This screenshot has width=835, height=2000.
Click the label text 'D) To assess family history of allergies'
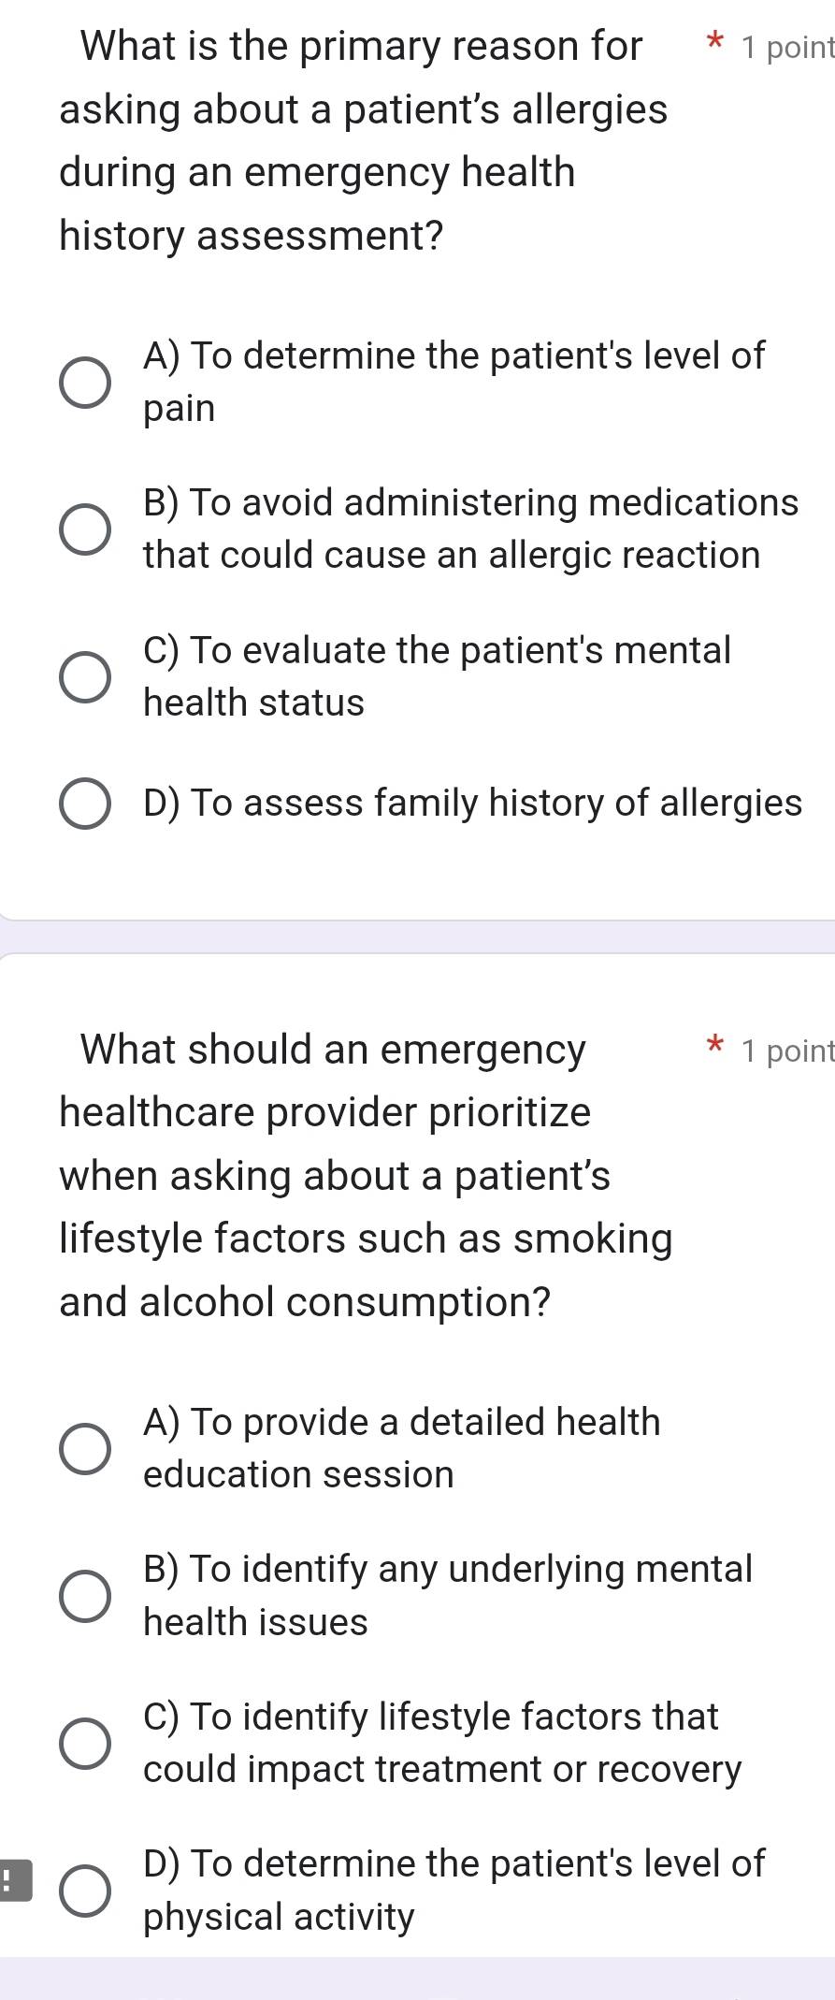pos(472,804)
